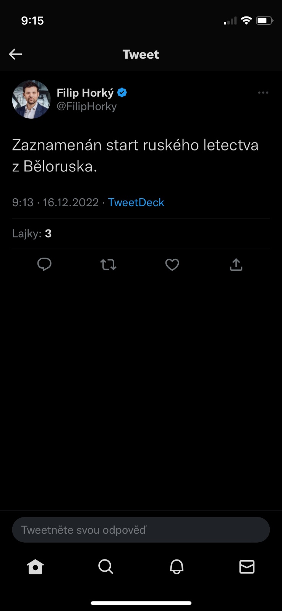Go back using the arrow icon
Screen dimensions: 282x611
15,54
